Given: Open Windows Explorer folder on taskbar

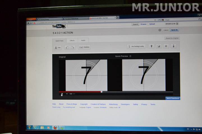Looking at the screenshot, I should point(42,128).
